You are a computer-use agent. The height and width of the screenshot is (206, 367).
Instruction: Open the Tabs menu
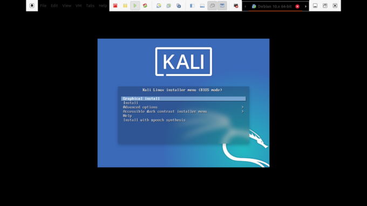[x=90, y=5]
